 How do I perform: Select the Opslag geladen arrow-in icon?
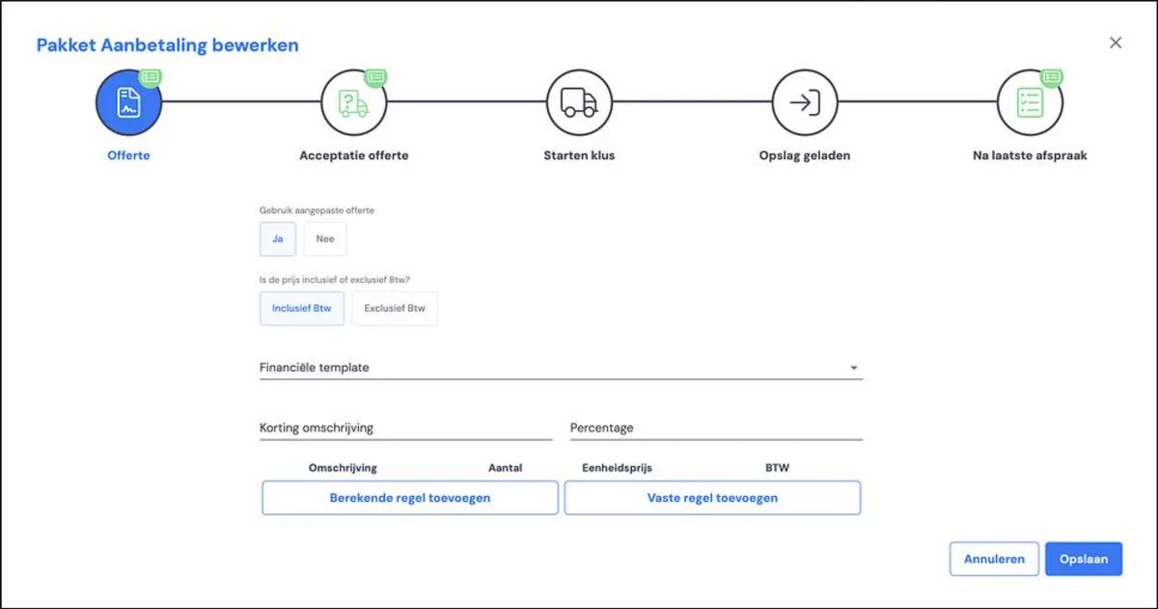(x=805, y=102)
